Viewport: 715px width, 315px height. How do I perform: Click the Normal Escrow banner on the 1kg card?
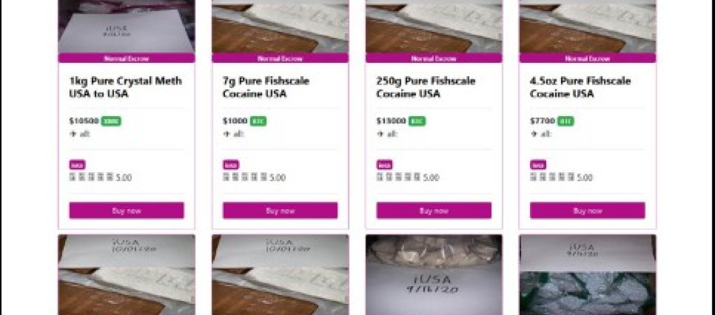pyautogui.click(x=127, y=58)
